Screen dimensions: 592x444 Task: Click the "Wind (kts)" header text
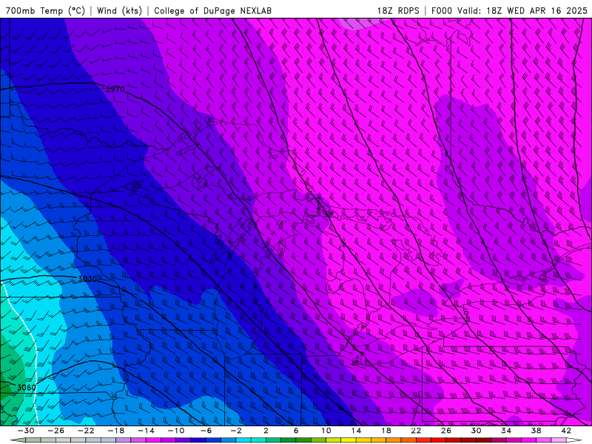point(119,10)
